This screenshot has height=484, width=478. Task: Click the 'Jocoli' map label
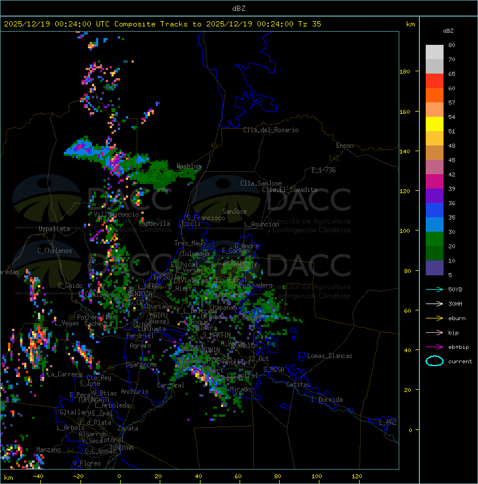[x=190, y=224]
